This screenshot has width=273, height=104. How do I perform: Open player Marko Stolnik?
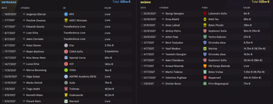[x=34, y=83]
